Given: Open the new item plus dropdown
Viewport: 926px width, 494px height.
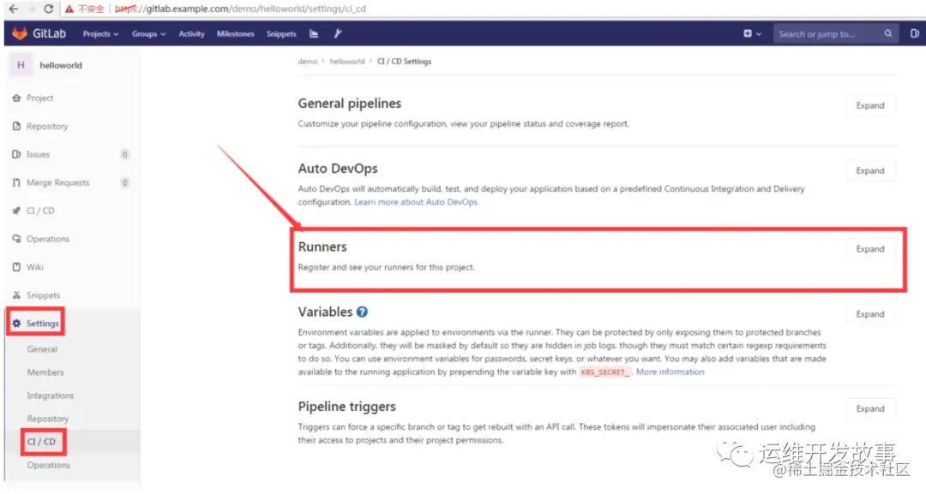Looking at the screenshot, I should [x=752, y=33].
